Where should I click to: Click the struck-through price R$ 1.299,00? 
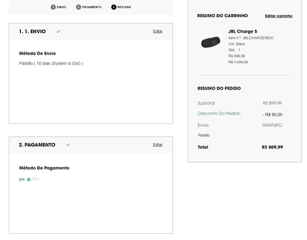tap(238, 62)
